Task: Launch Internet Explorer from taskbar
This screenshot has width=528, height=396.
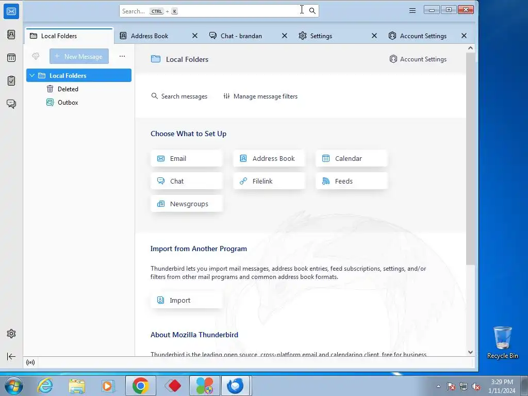Action: [45, 386]
